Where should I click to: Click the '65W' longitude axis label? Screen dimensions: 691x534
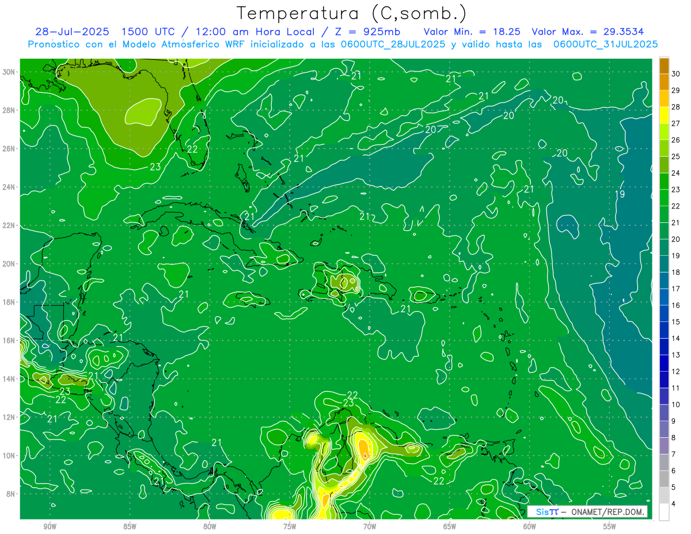450,527
